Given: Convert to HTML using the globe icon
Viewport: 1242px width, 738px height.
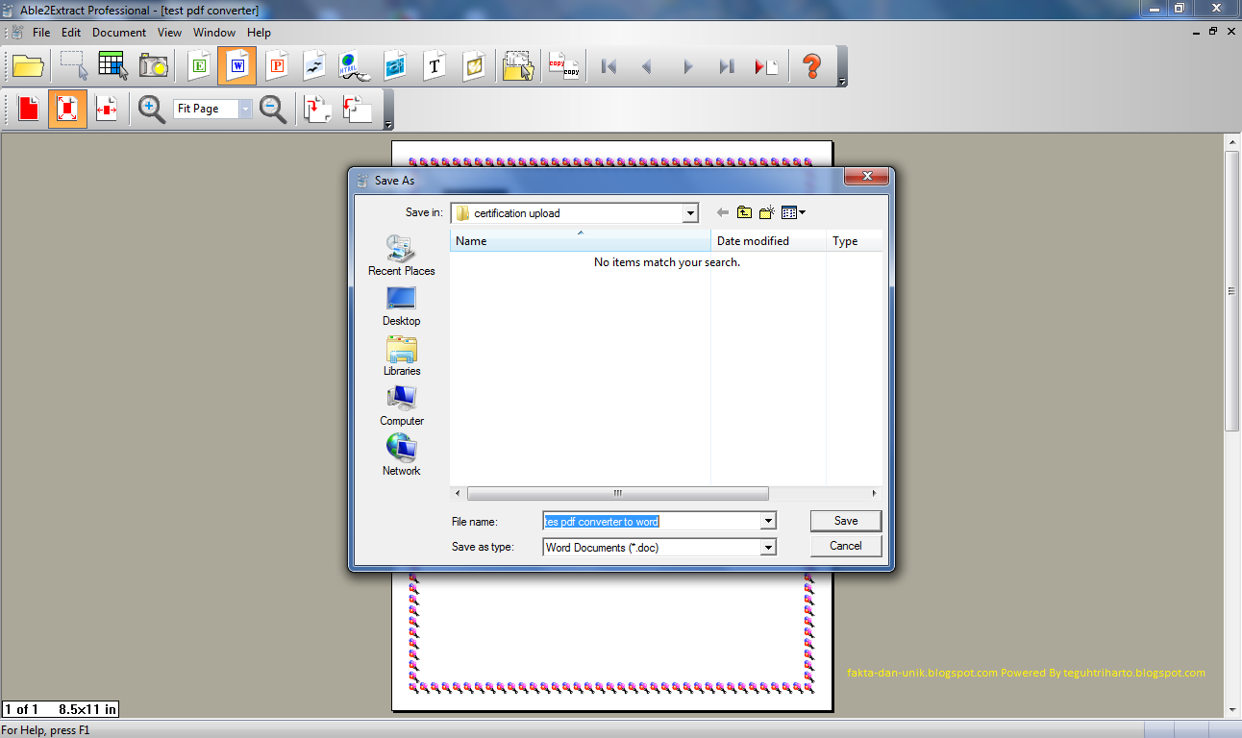Looking at the screenshot, I should coord(354,66).
